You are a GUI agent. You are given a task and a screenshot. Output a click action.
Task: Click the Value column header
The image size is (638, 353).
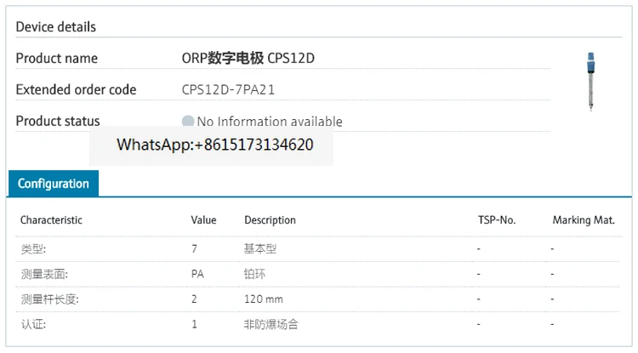(x=203, y=220)
